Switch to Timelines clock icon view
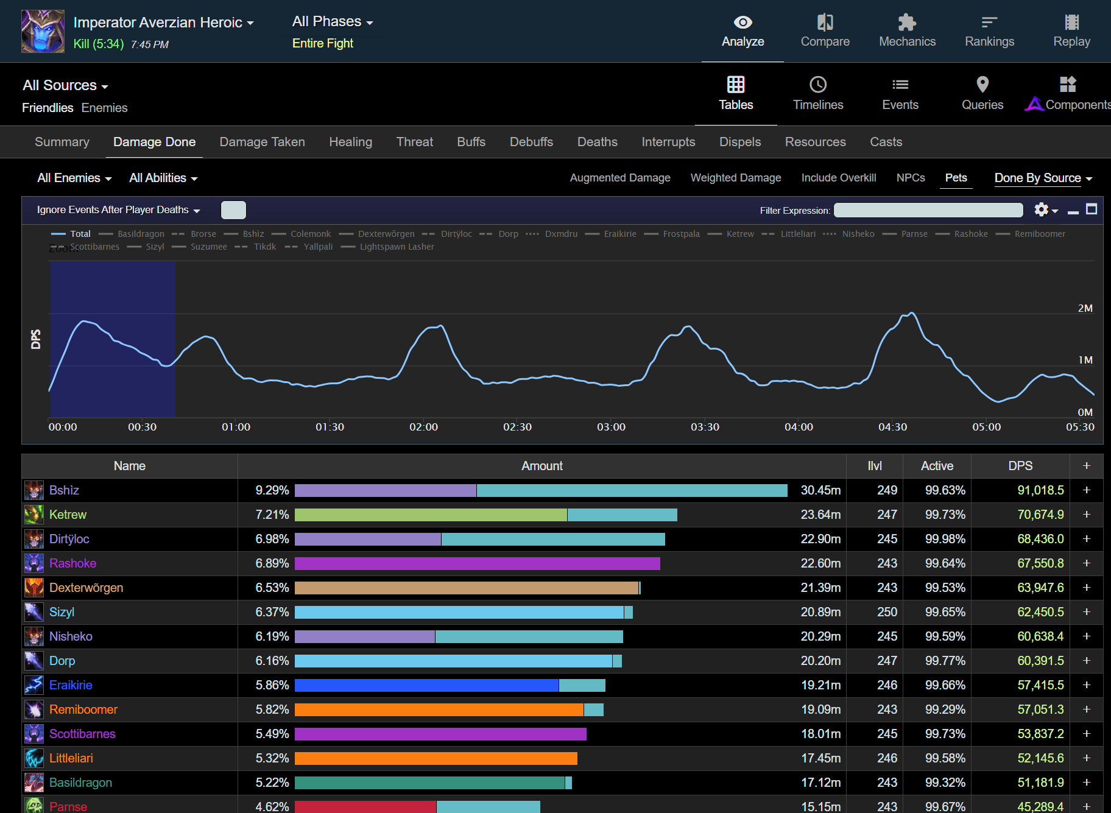 click(817, 85)
